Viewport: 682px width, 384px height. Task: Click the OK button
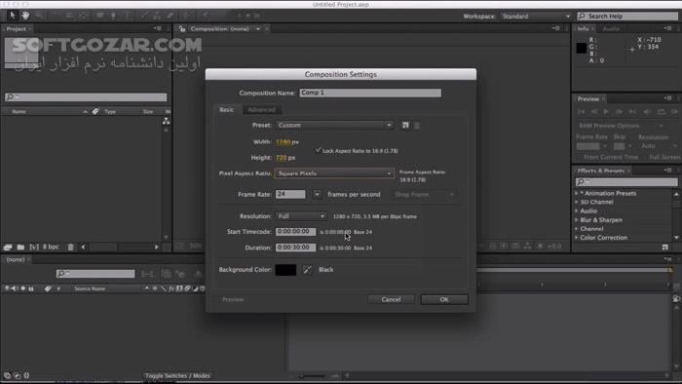(444, 299)
